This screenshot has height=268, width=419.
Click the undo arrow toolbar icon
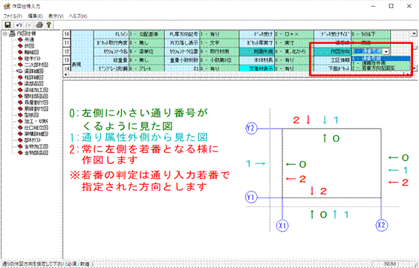point(19,25)
